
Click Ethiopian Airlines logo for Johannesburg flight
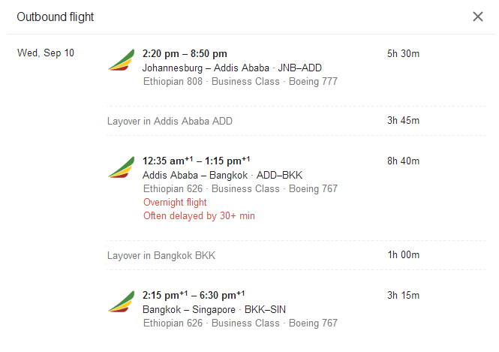pos(122,61)
